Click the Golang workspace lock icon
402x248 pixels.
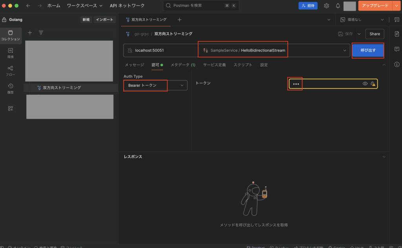point(4,20)
